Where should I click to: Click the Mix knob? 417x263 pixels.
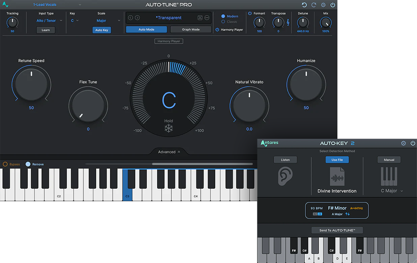[x=326, y=23]
